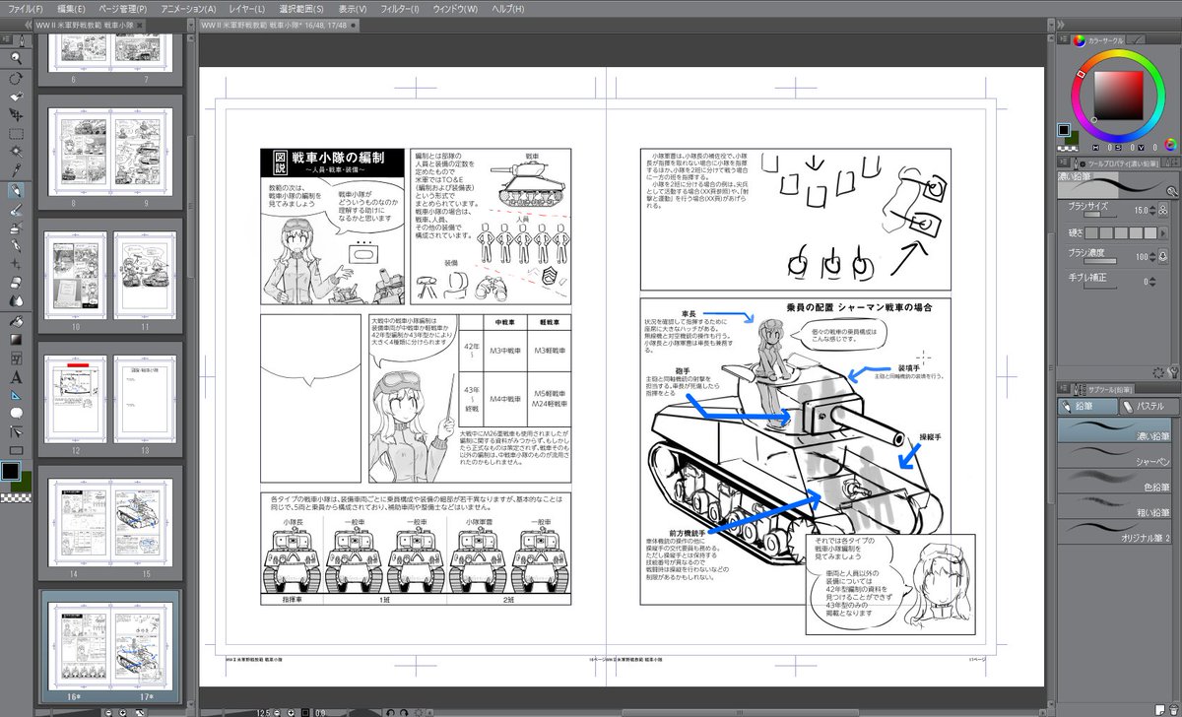The height and width of the screenshot is (717, 1182).
Task: Switch to 鉛筆 sub tool group tab
Action: click(1087, 405)
